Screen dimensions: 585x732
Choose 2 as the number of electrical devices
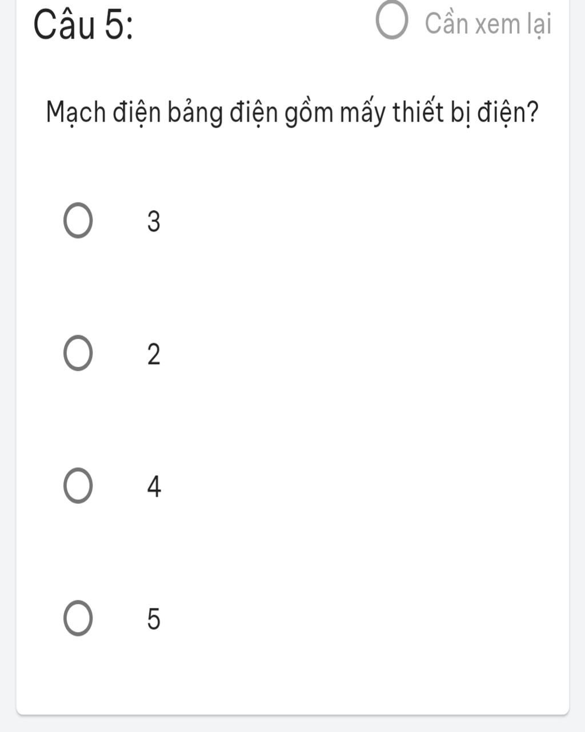coord(77,354)
